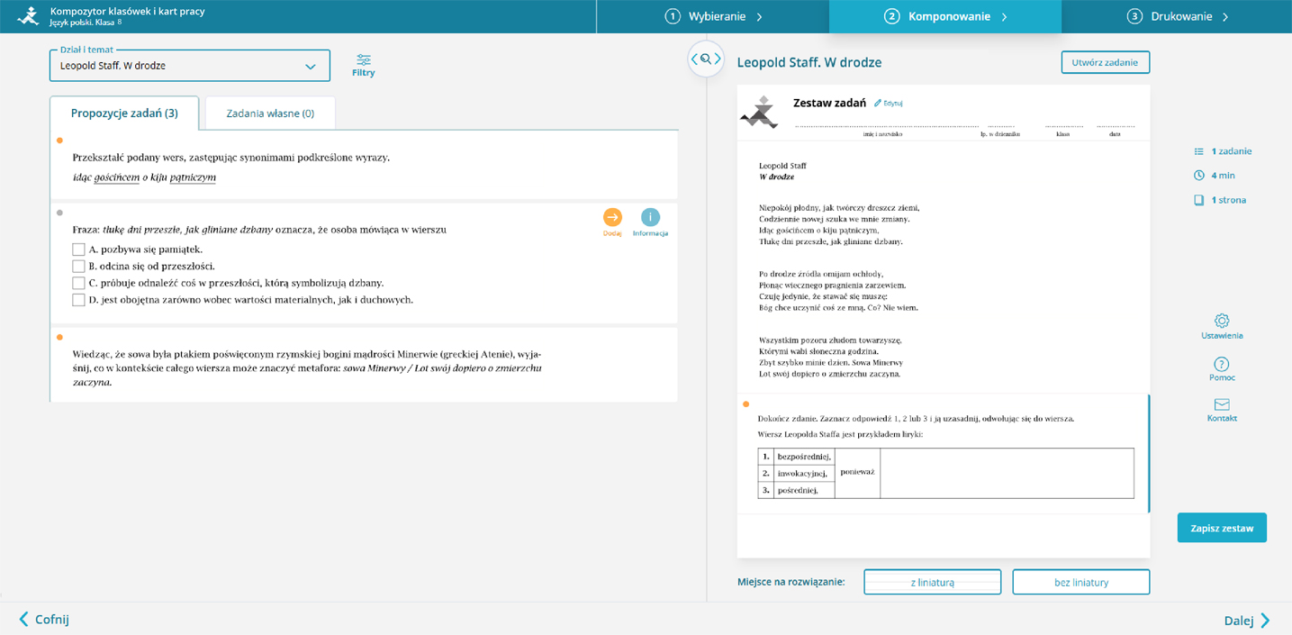Toggle the preview zoom panel splitter
1292x635 pixels.
pyautogui.click(x=706, y=59)
